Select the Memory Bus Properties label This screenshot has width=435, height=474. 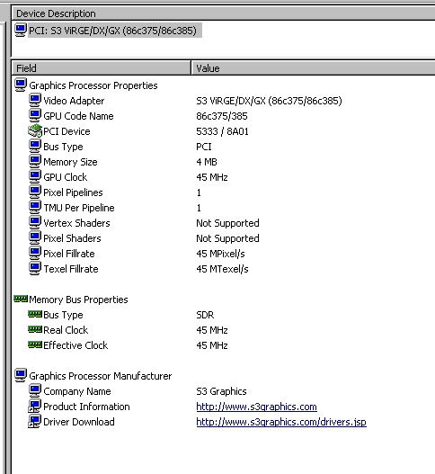(78, 300)
